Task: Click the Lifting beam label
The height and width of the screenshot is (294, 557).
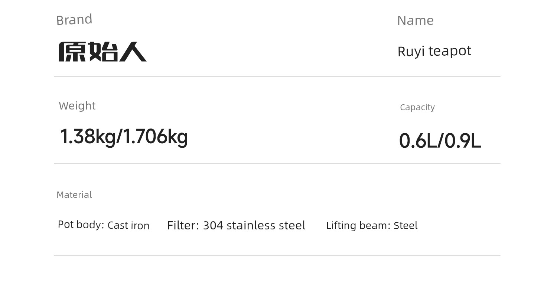Action: click(x=358, y=226)
